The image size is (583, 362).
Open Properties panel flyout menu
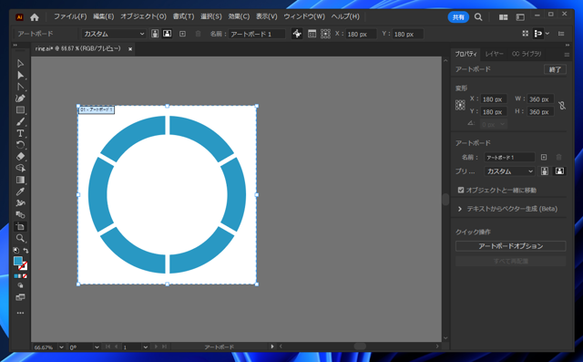point(567,55)
